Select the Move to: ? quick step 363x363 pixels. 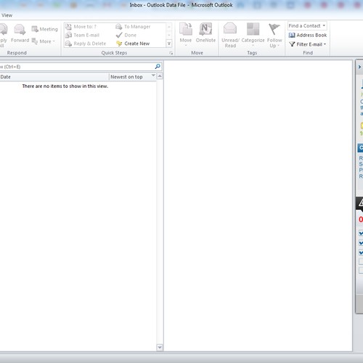(x=81, y=27)
